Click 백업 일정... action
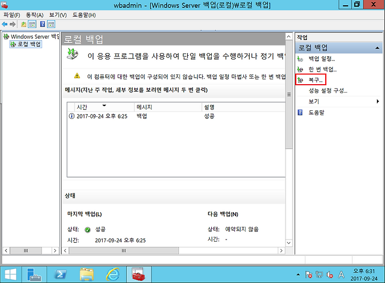The height and width of the screenshot is (283, 385). pos(322,59)
